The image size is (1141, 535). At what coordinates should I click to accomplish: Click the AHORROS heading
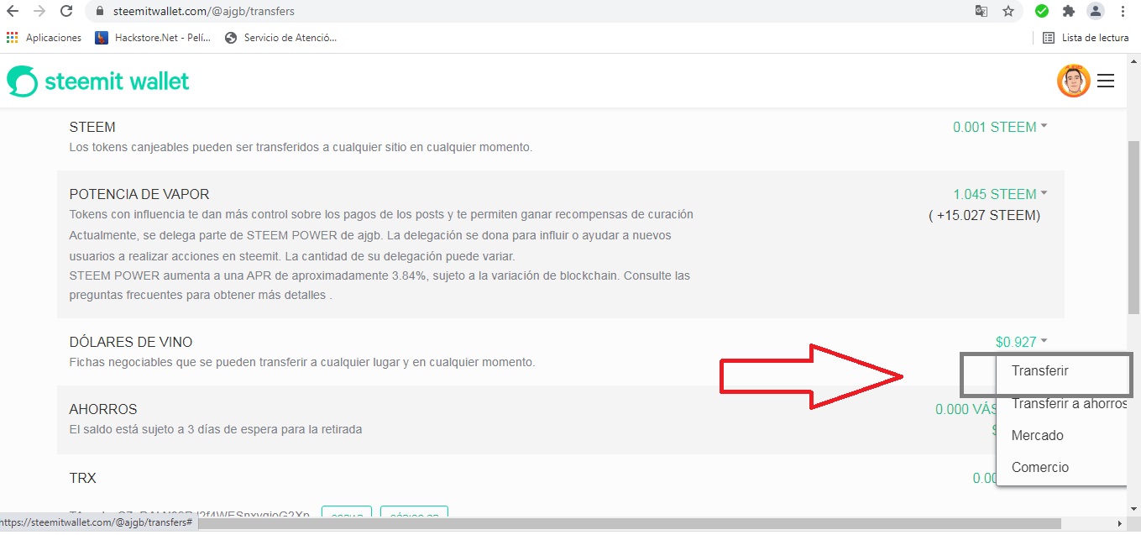pos(103,409)
